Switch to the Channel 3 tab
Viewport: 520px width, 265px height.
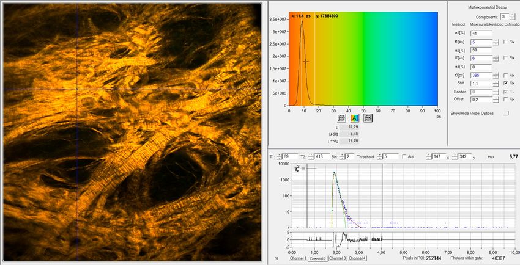click(337, 258)
